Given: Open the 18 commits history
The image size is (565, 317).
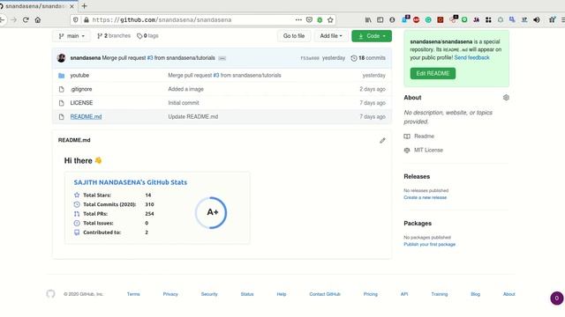Looking at the screenshot, I should point(368,58).
